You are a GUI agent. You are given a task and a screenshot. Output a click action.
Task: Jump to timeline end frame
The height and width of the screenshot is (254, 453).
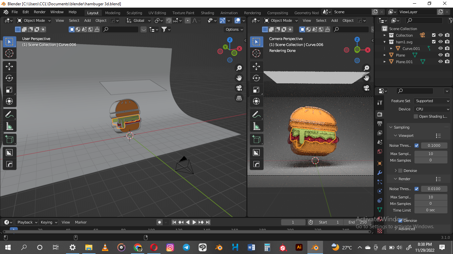[x=208, y=222]
